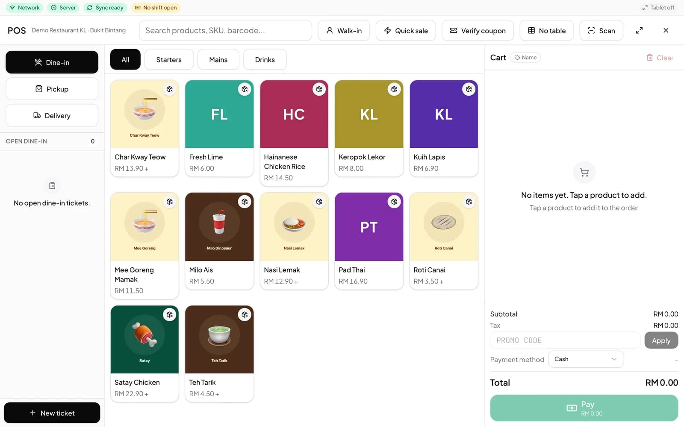Click the stock icon on Milo Ais card

pyautogui.click(x=245, y=202)
